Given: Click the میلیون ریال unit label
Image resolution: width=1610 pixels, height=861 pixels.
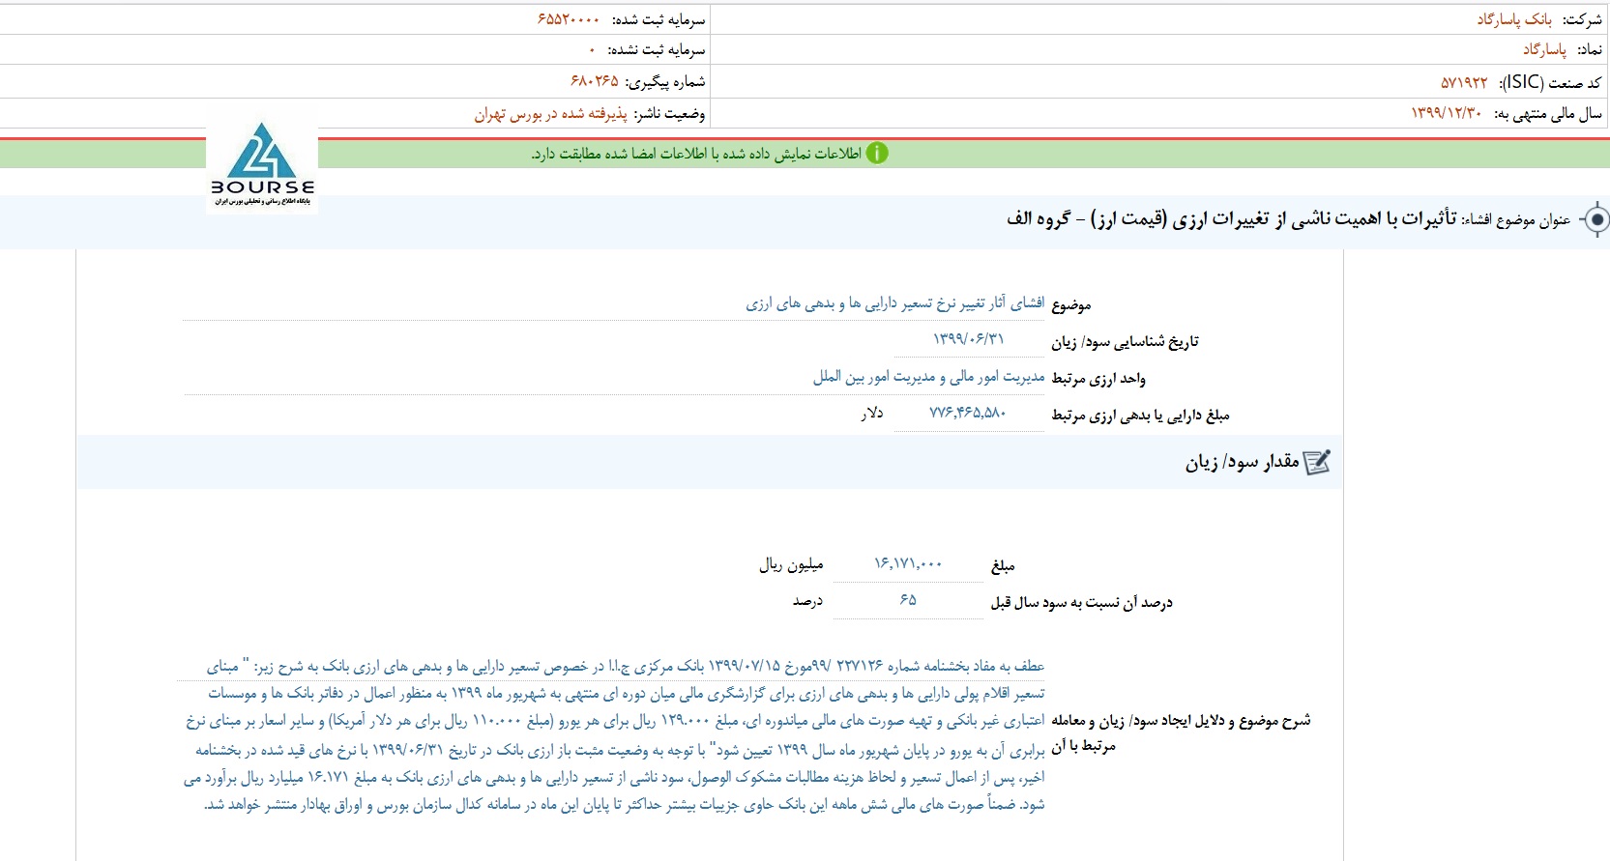Looking at the screenshot, I should pyautogui.click(x=791, y=564).
